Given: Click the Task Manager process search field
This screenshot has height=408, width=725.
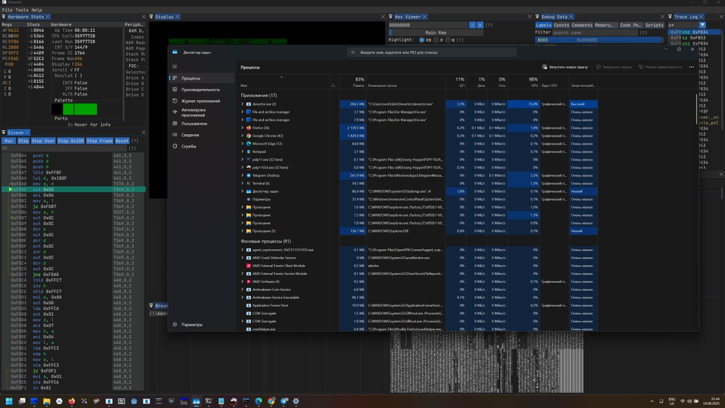Looking at the screenshot, I should [x=432, y=52].
